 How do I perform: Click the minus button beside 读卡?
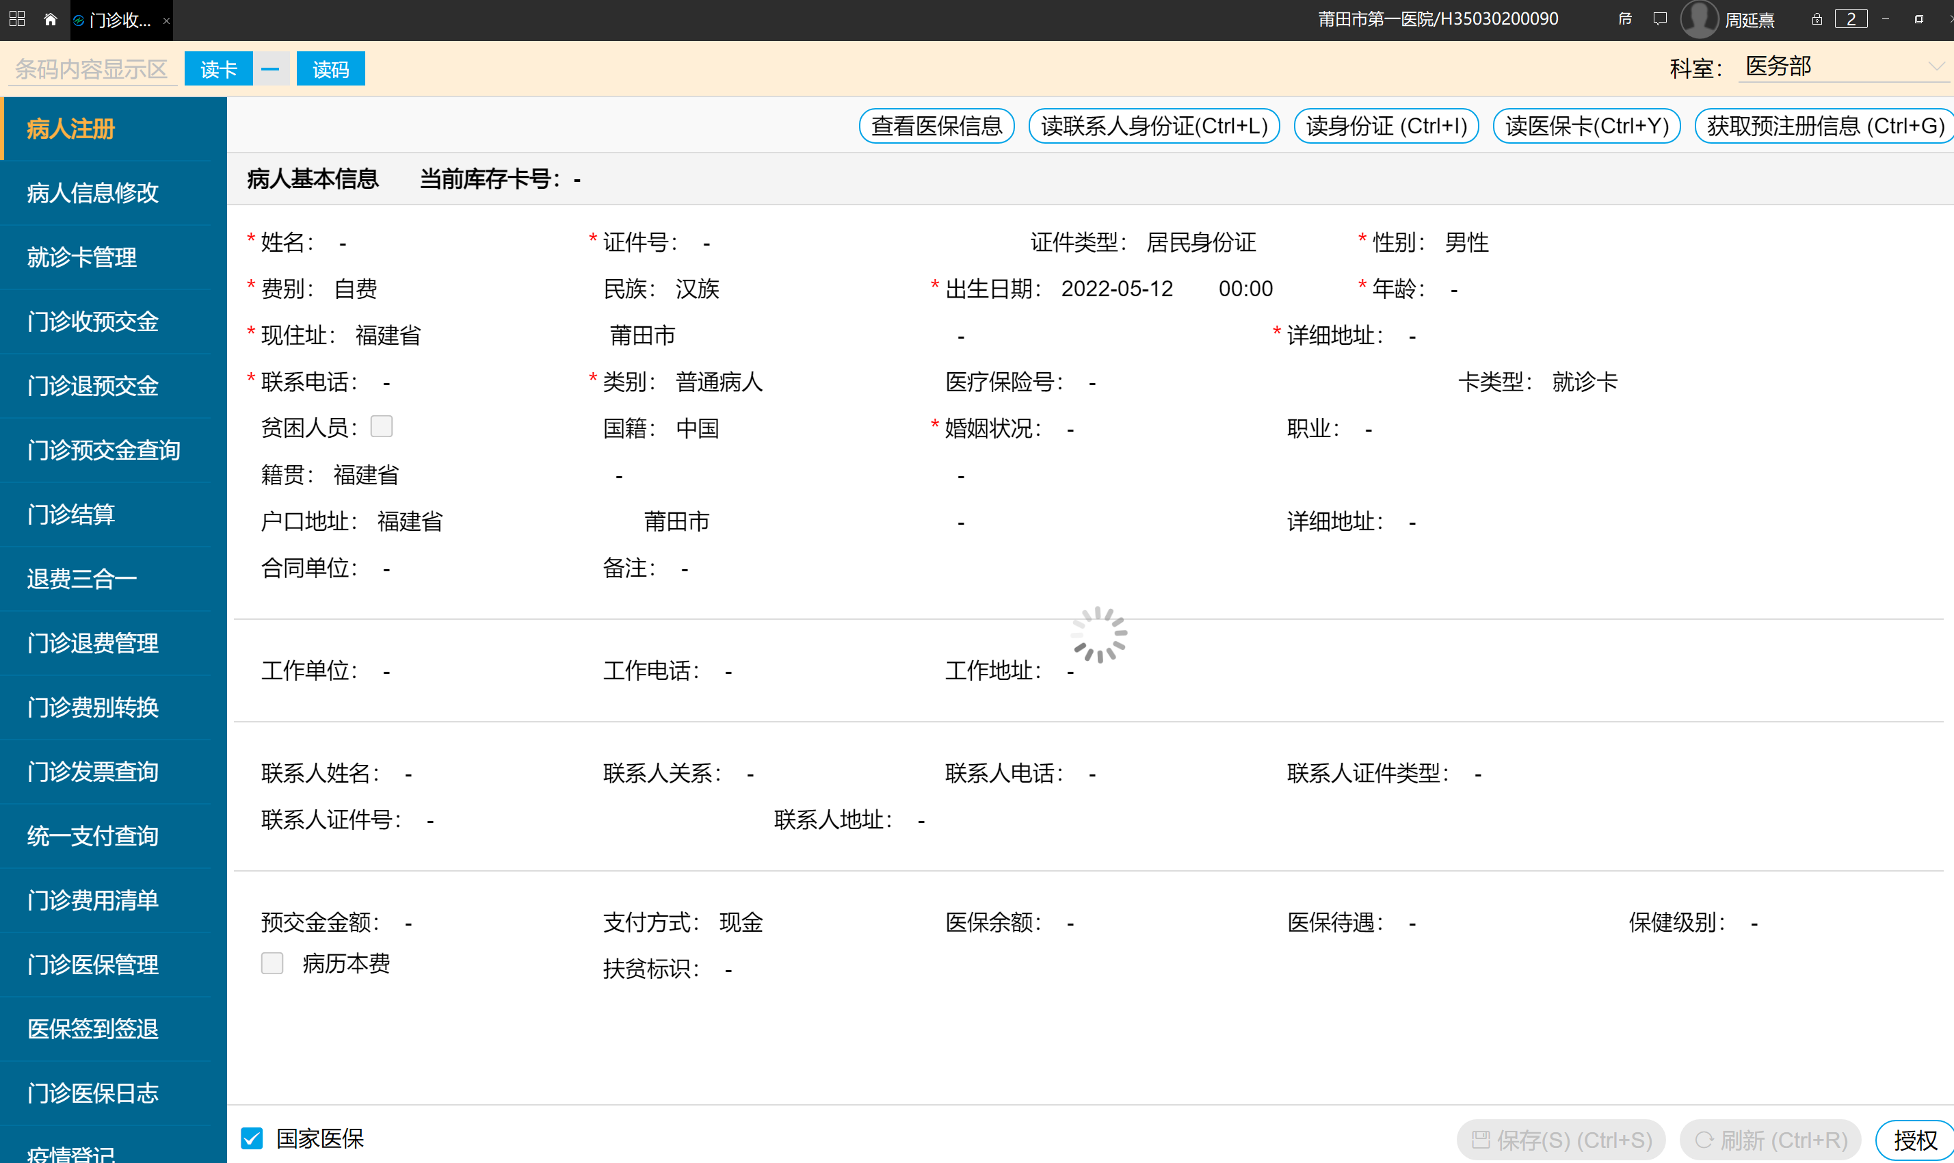(270, 69)
